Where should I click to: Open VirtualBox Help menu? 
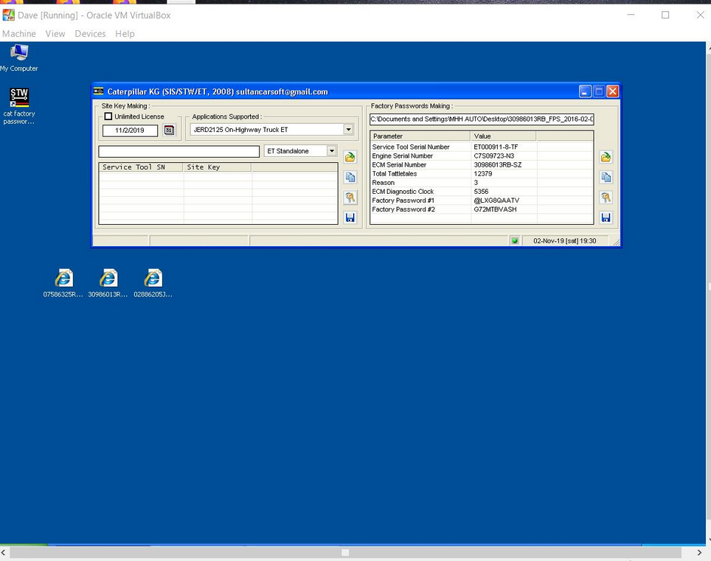coord(125,33)
